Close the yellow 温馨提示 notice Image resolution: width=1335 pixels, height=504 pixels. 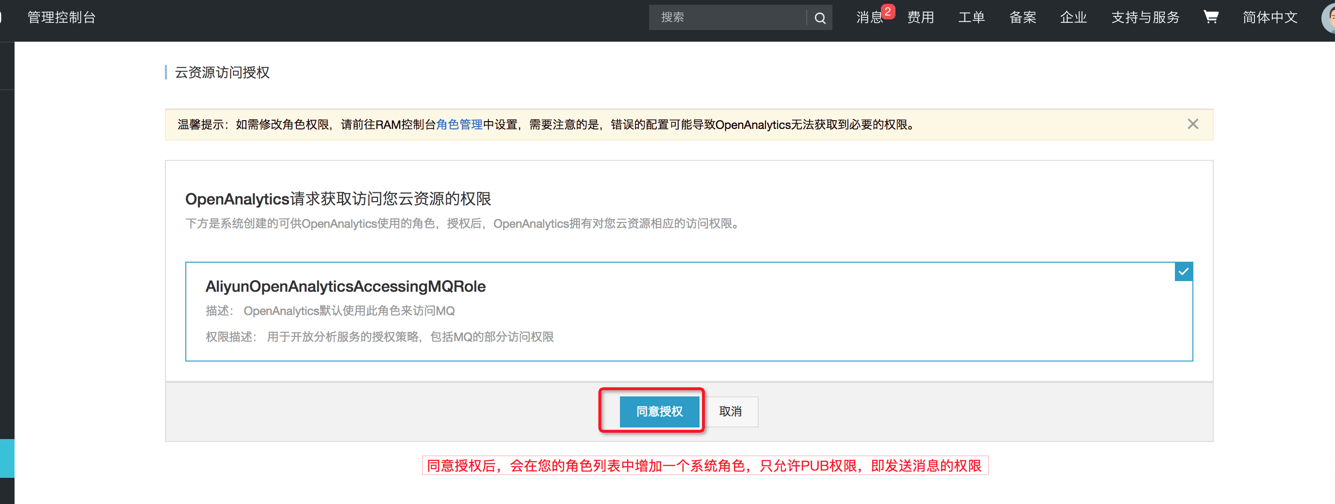click(x=1192, y=124)
